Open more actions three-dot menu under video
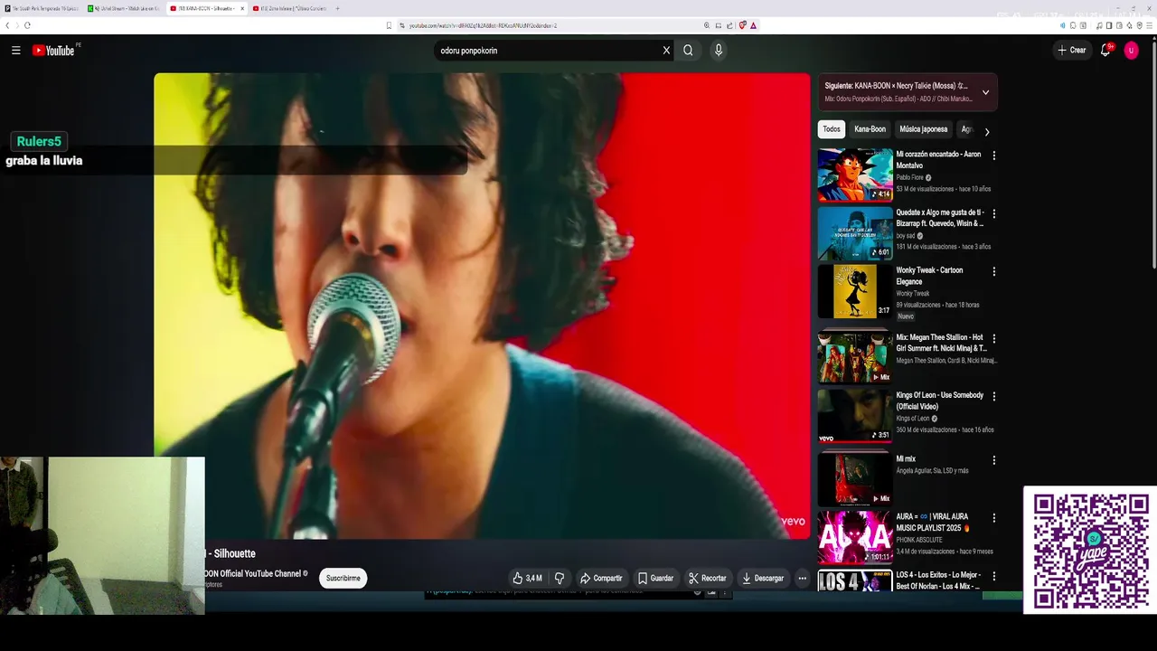Screen dimensions: 1157x651 pyautogui.click(x=802, y=578)
